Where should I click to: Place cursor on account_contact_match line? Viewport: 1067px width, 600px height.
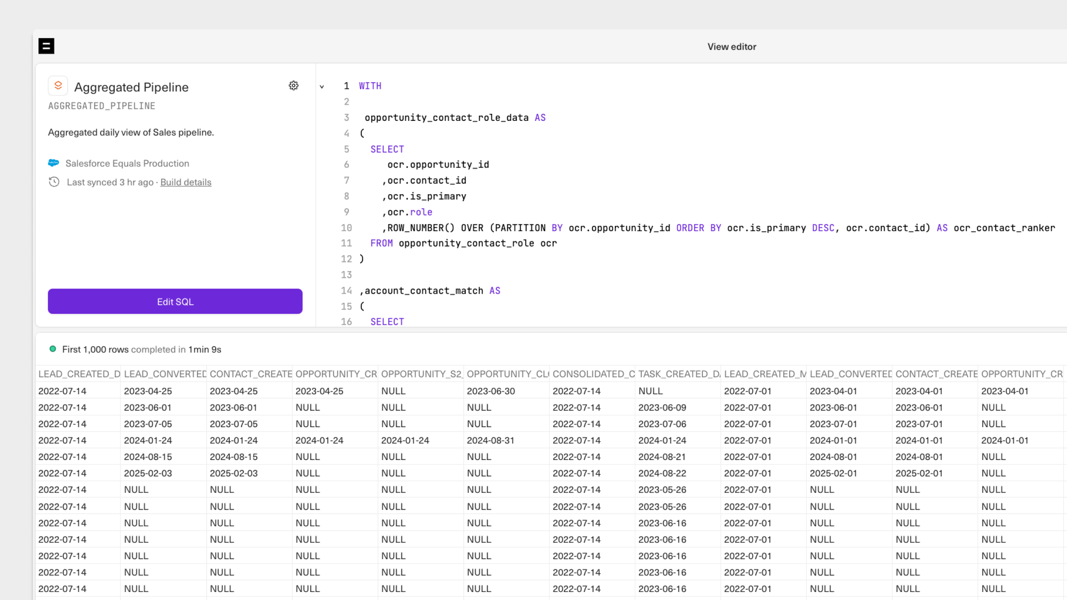424,291
